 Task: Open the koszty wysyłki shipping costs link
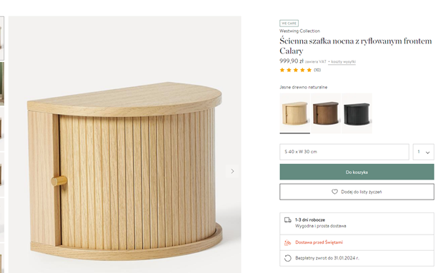click(342, 62)
